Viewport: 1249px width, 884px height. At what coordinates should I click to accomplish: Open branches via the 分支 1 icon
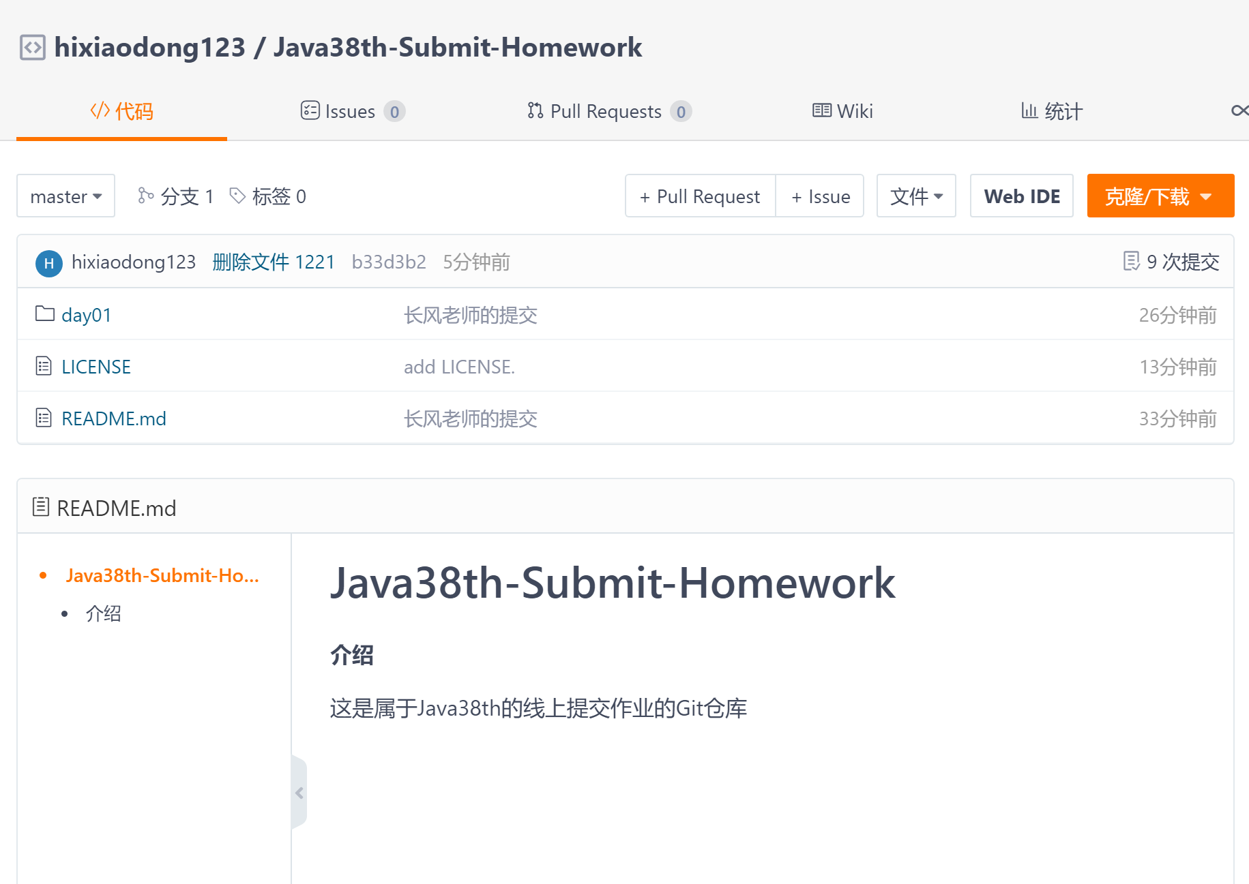145,196
